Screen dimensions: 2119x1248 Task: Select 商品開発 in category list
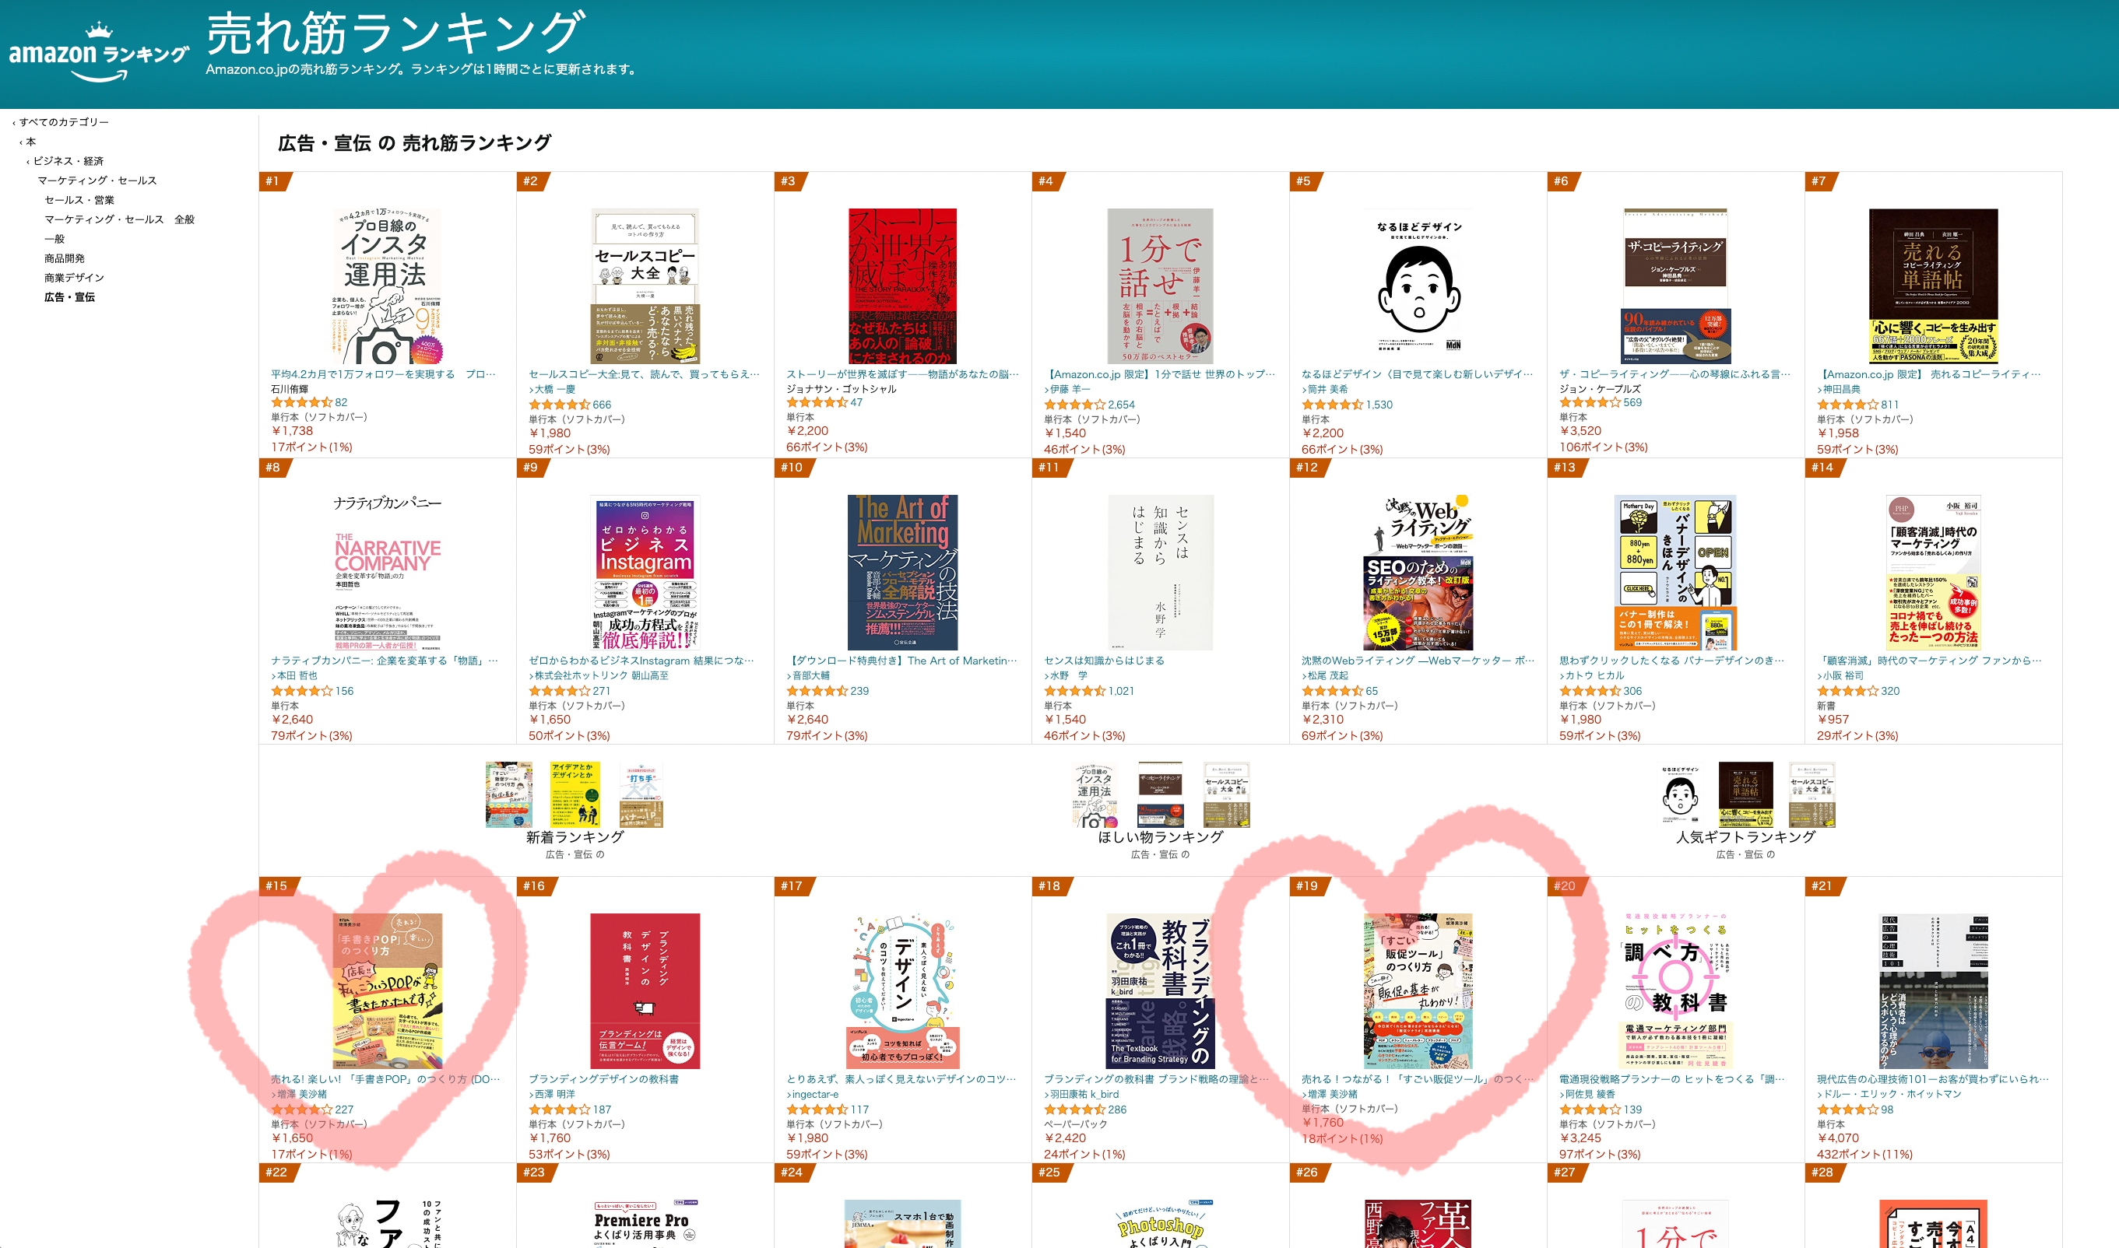pos(64,258)
